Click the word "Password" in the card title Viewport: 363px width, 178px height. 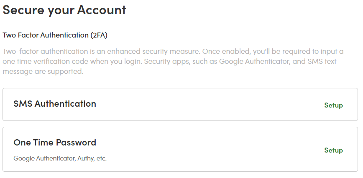(x=76, y=143)
